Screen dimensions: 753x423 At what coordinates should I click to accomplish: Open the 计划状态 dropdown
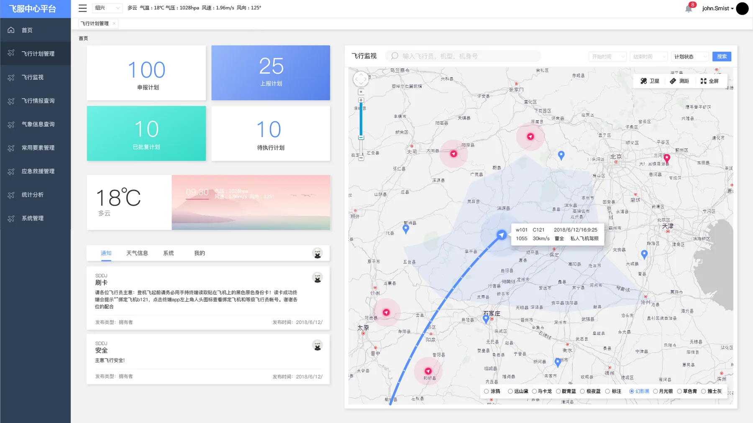pyautogui.click(x=690, y=56)
